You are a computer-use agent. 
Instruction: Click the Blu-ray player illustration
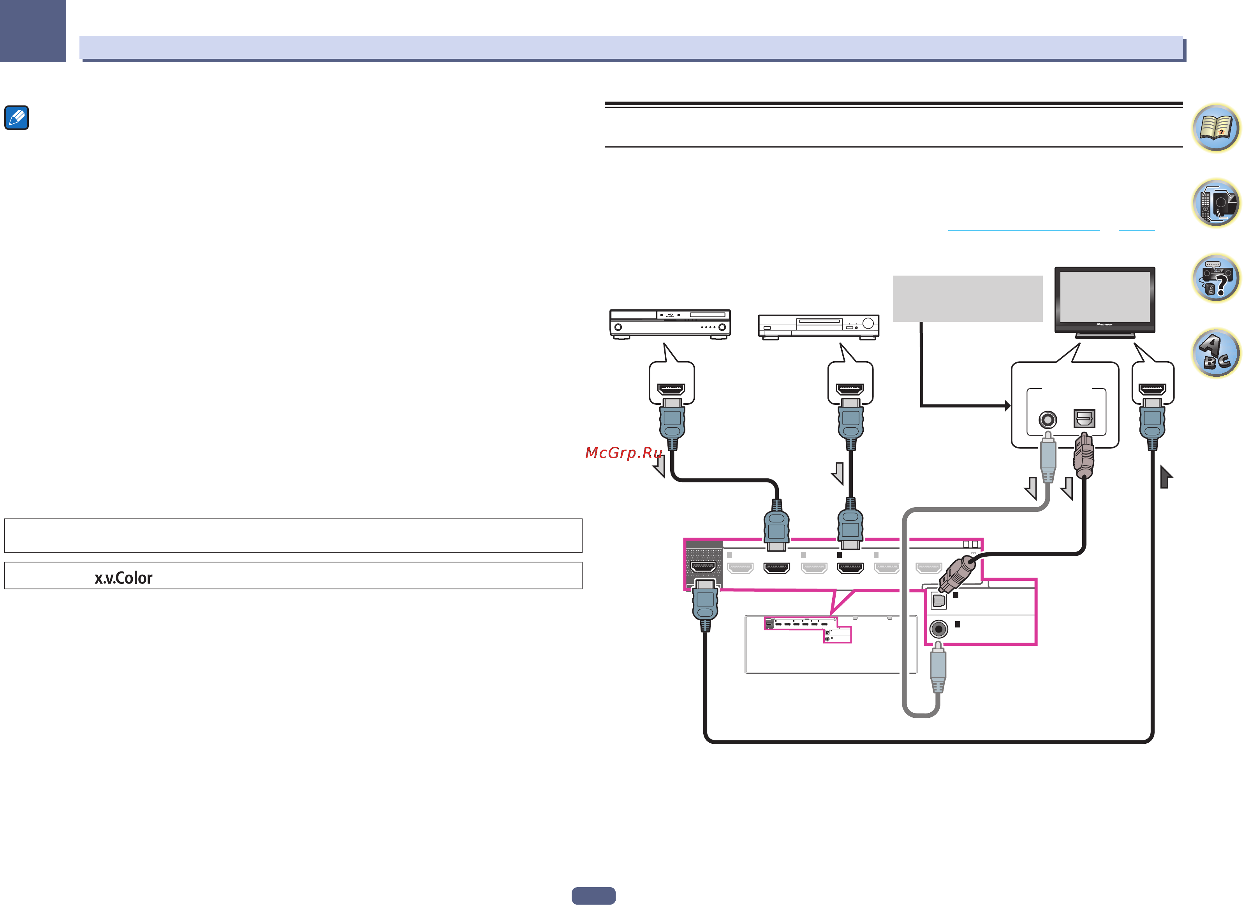click(670, 324)
